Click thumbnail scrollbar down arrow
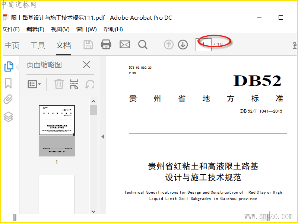 (93, 211)
